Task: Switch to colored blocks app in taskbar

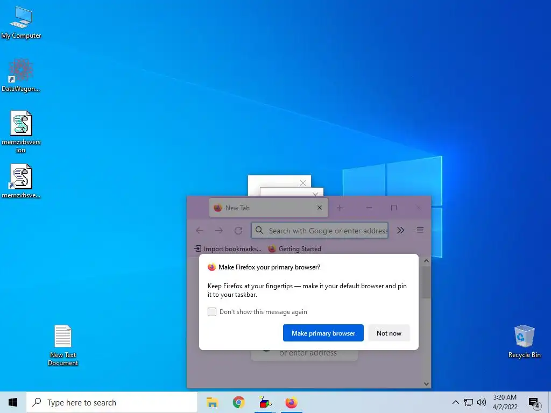Action: 265,402
